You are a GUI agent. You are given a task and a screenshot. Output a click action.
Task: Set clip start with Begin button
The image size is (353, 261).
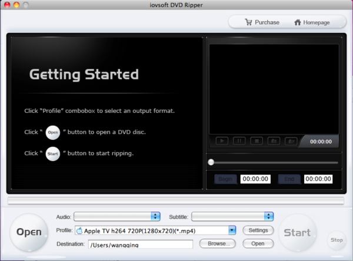point(225,179)
